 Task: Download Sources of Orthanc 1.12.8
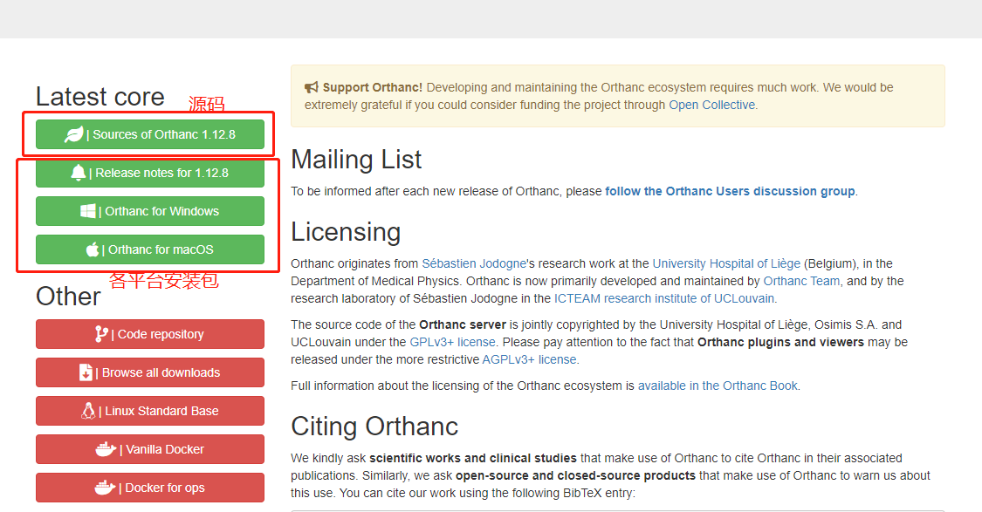click(x=149, y=134)
